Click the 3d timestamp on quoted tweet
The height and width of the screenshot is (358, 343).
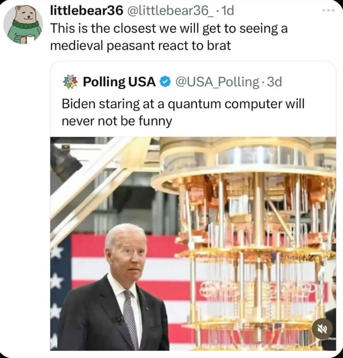tap(275, 82)
